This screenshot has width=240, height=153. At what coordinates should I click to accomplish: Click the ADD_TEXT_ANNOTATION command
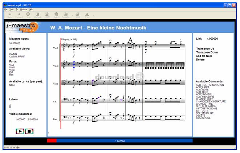coord(210,85)
